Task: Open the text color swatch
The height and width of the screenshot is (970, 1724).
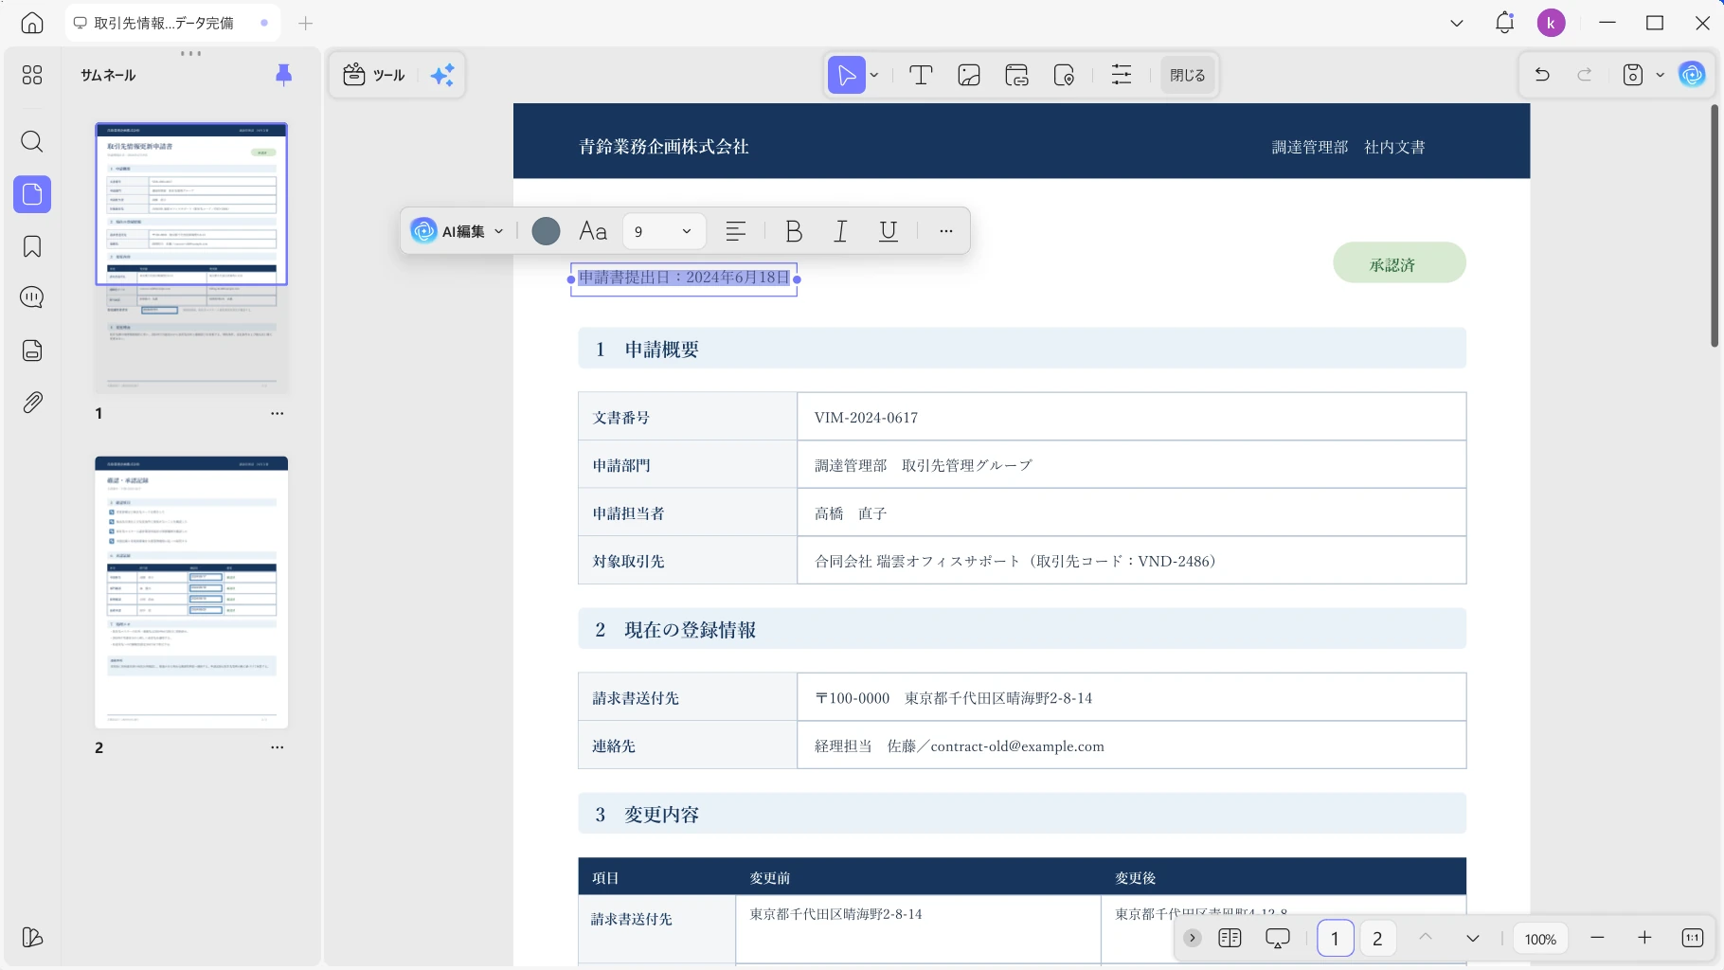Action: coord(546,231)
